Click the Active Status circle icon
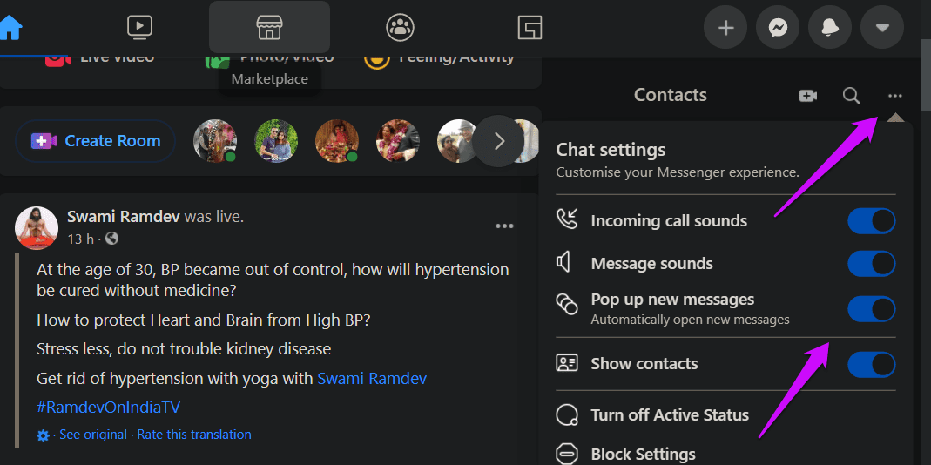931x465 pixels. click(x=566, y=415)
